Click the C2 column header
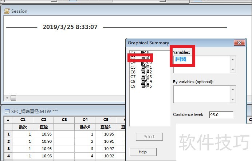This screenshot has width=252, height=161. point(43,120)
